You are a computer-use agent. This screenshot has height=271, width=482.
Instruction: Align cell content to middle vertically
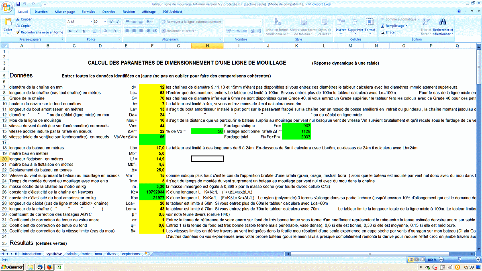pos(135,21)
